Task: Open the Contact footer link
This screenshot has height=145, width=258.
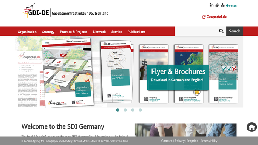Action: coord(167,141)
